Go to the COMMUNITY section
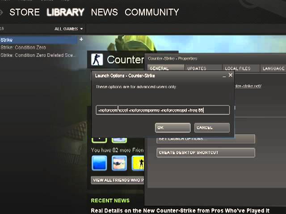286x214 pixels. click(x=152, y=12)
